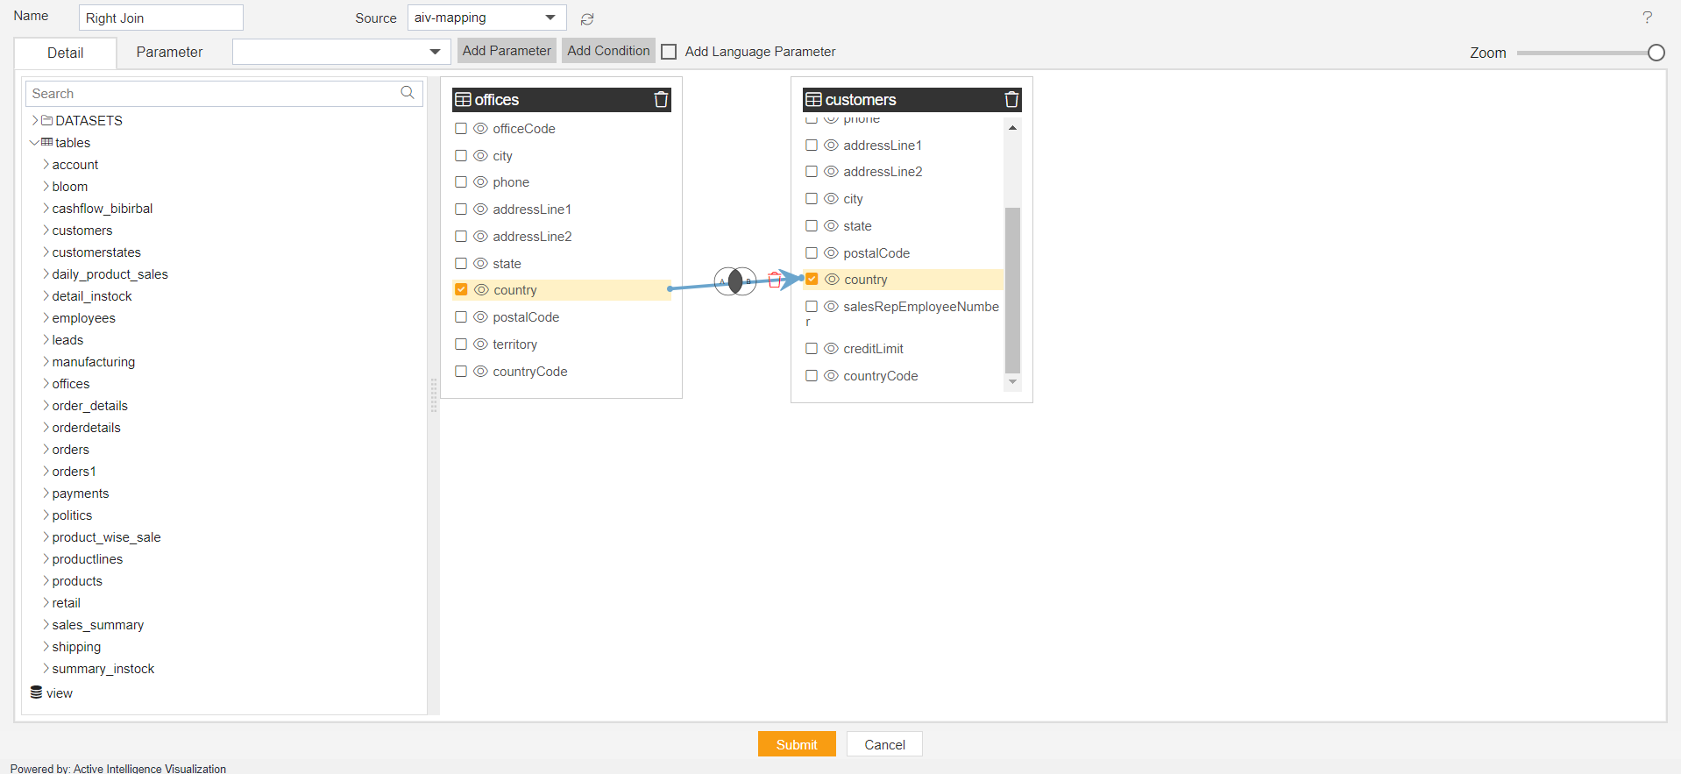
Task: Check the creditLimit checkbox in customers
Action: tap(812, 348)
